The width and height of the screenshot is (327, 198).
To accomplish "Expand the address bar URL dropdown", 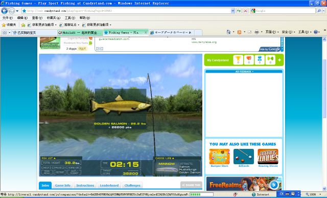I will 233,11.
